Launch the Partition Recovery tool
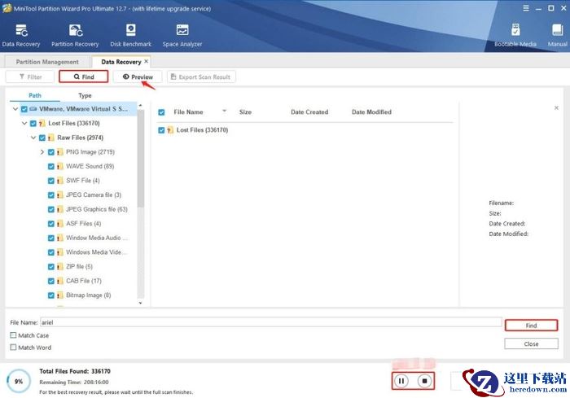This screenshot has height=398, width=570. coord(75,35)
